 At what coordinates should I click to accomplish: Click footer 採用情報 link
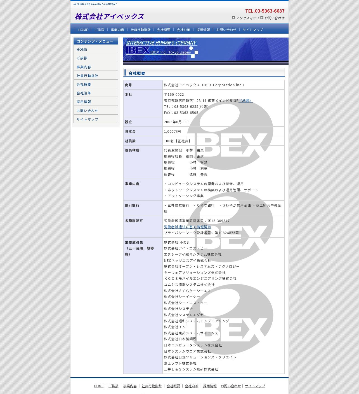[210, 386]
